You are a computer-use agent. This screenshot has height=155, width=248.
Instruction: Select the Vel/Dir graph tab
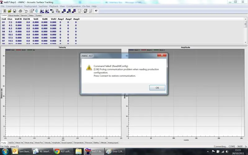pyautogui.click(x=11, y=143)
